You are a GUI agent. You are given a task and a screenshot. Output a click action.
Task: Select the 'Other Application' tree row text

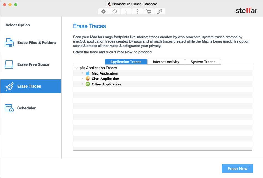click(x=106, y=84)
